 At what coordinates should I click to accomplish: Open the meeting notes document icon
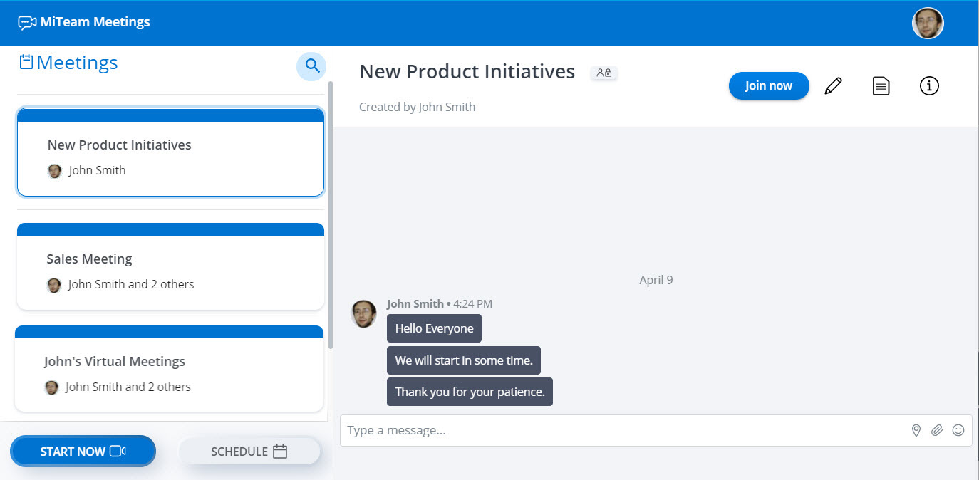[881, 86]
